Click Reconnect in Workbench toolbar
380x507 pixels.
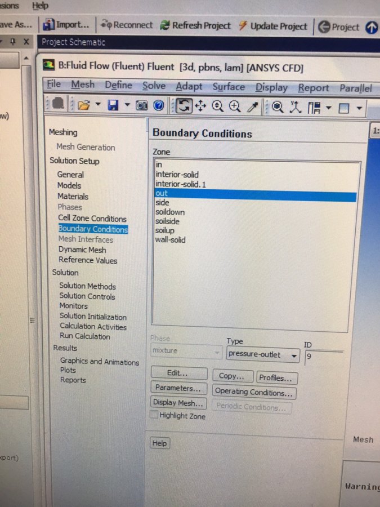coord(126,25)
